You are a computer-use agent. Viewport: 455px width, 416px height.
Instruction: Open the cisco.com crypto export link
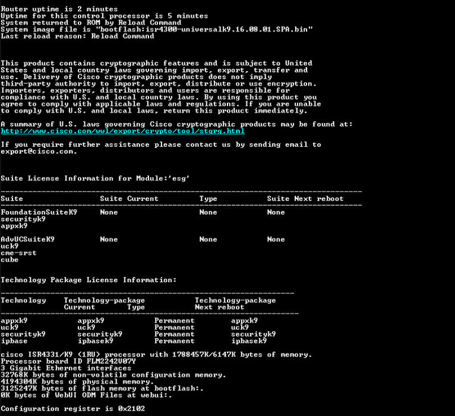point(123,131)
